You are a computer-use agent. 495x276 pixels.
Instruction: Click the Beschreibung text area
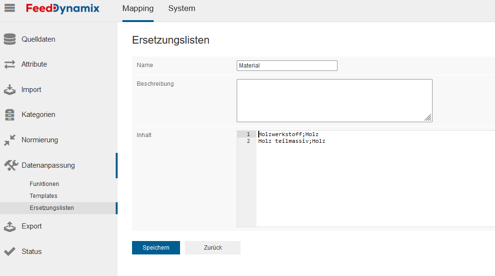335,101
